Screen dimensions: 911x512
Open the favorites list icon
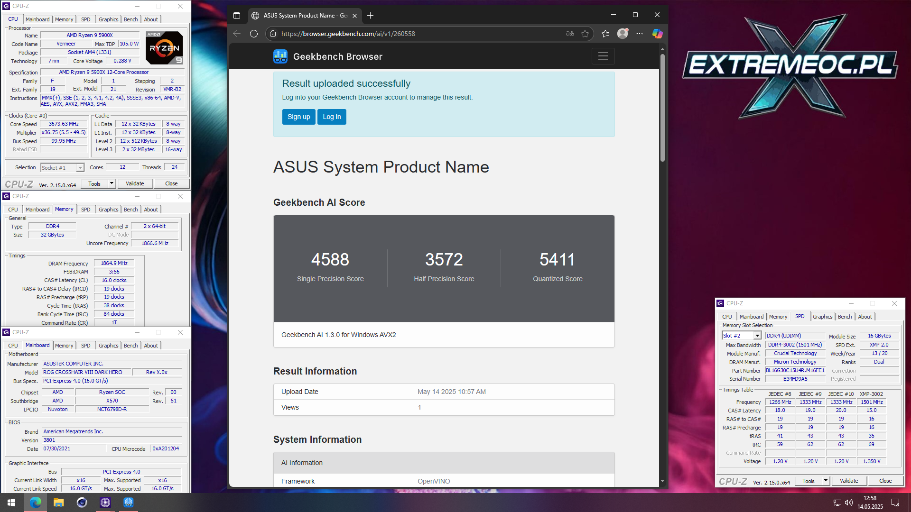[605, 34]
